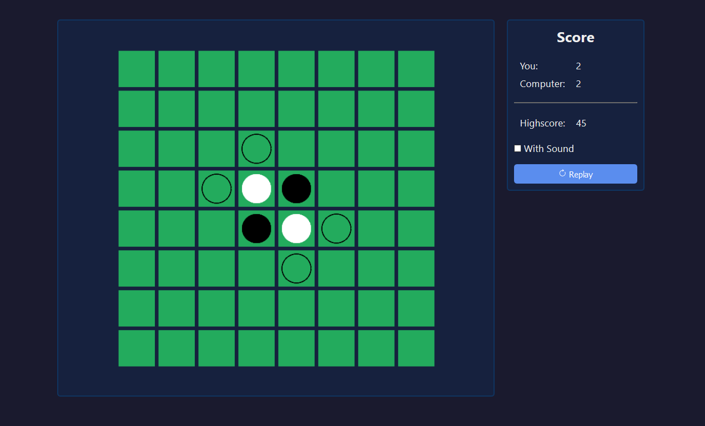Click the Score heading
Viewport: 705px width, 426px height.
coord(575,37)
